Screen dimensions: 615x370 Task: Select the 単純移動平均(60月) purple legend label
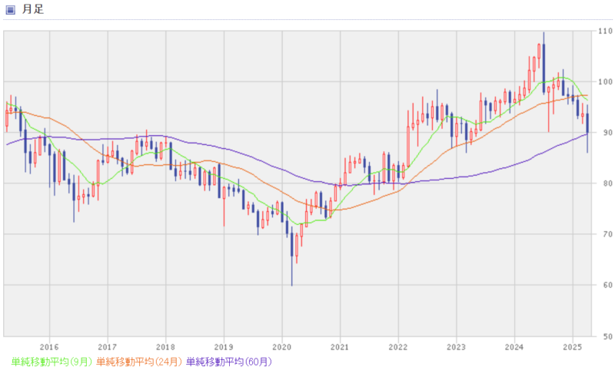pyautogui.click(x=228, y=362)
